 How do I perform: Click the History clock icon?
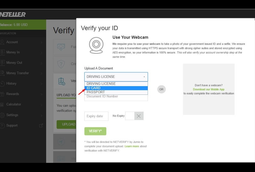pyautogui.click(x=2, y=84)
